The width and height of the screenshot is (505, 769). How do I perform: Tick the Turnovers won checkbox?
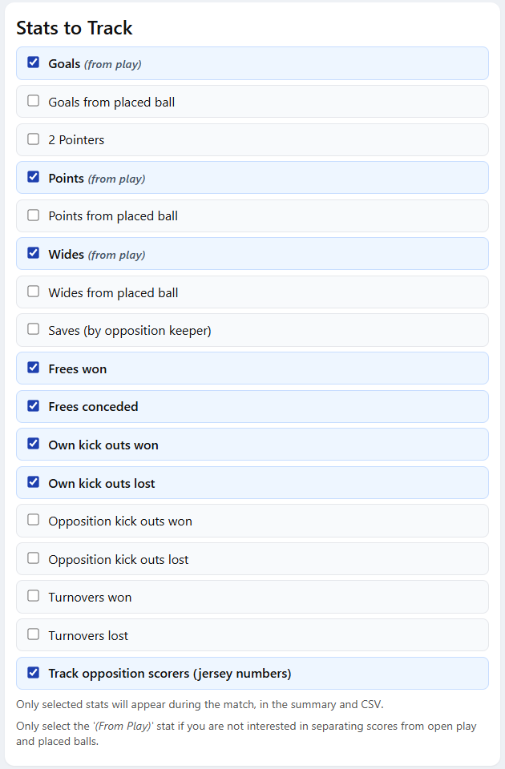click(x=33, y=596)
